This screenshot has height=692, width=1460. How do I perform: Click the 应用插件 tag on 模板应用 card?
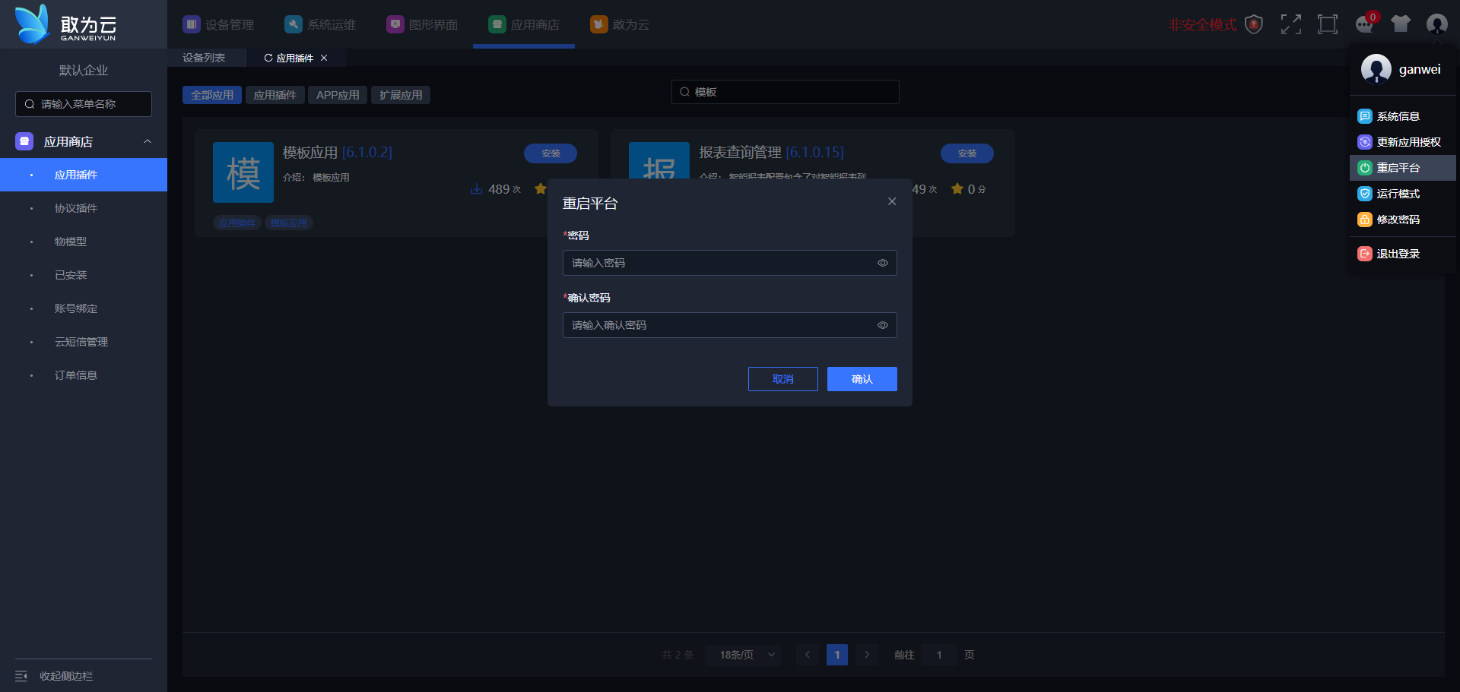237,223
